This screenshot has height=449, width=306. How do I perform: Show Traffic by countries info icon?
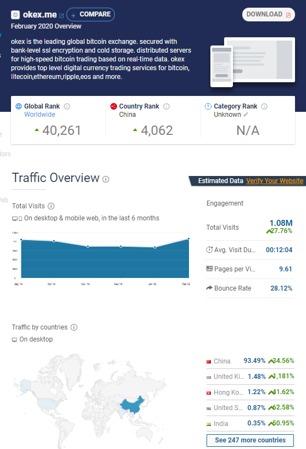point(74,327)
